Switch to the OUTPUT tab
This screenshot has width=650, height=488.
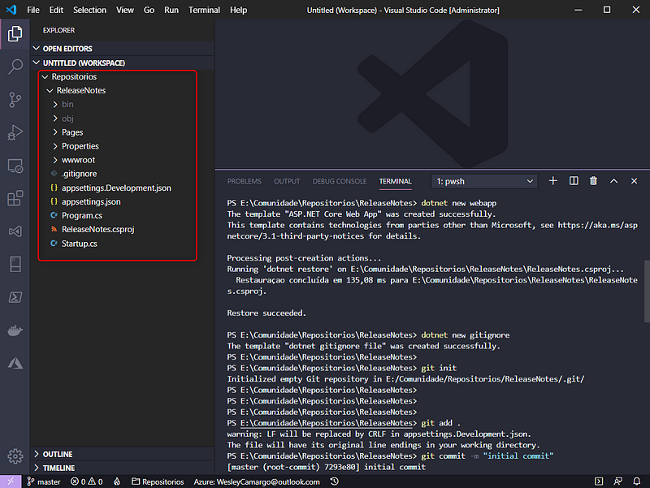coord(286,181)
